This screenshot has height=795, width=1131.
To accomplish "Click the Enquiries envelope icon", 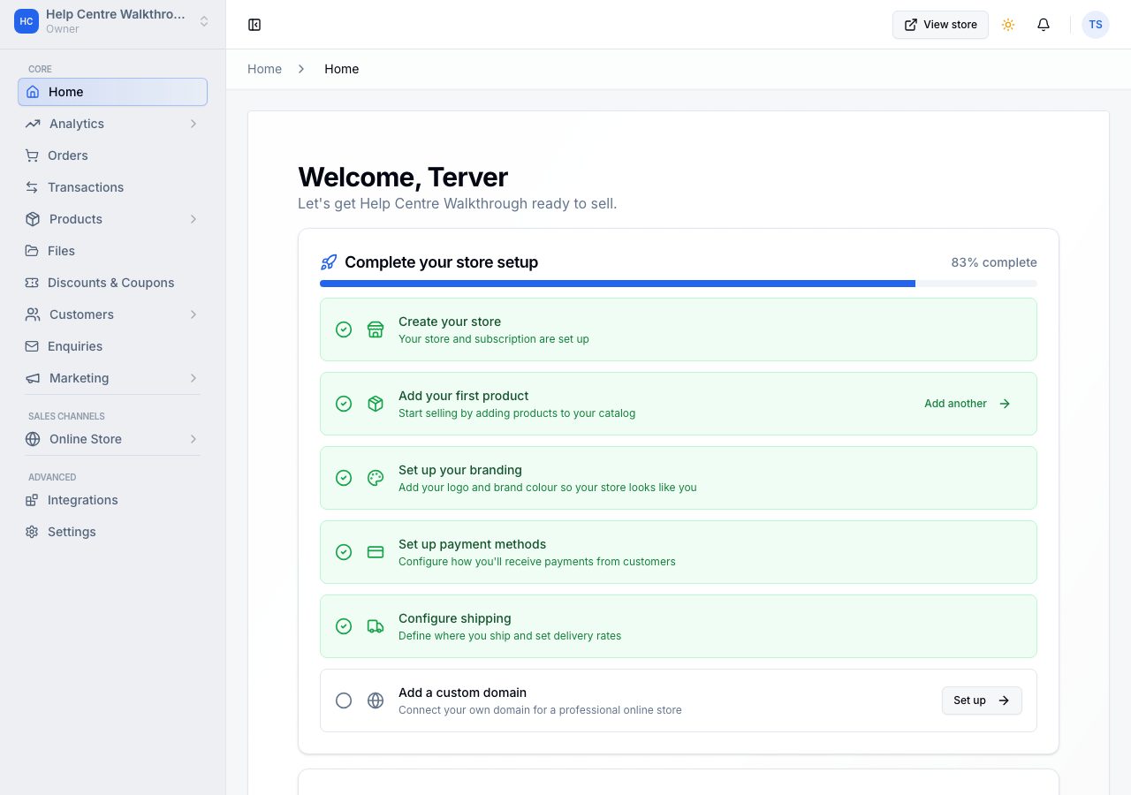I will [32, 346].
